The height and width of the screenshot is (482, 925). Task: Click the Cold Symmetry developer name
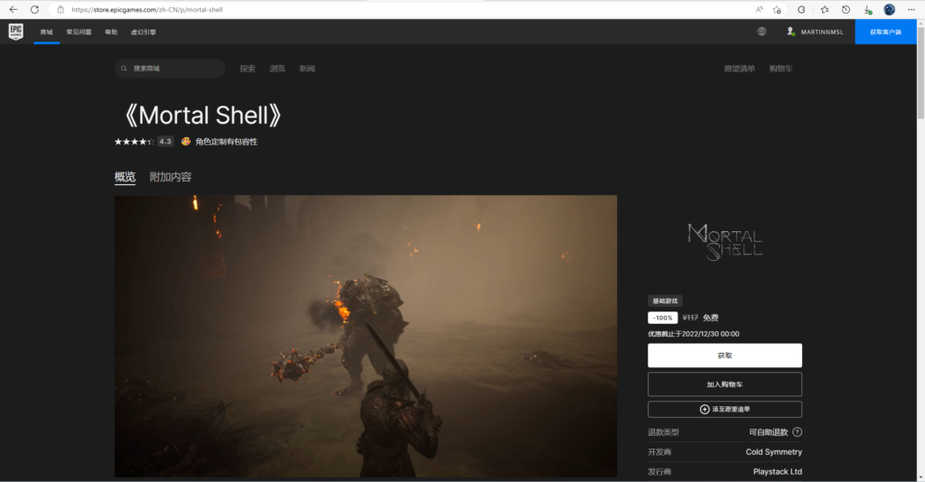(x=774, y=452)
